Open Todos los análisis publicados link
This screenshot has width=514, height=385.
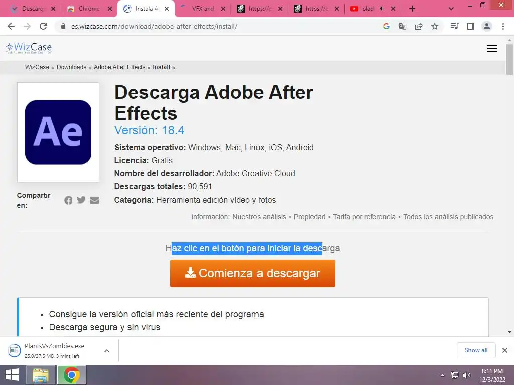(448, 217)
